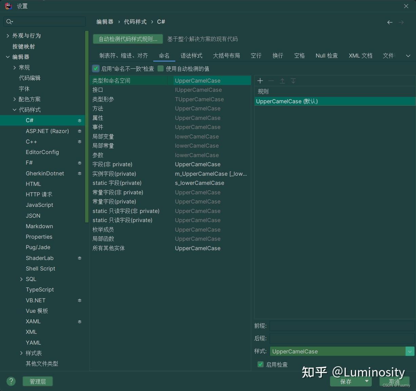Uncheck the 启用检查 checkbox
The width and height of the screenshot is (416, 391).
260,365
